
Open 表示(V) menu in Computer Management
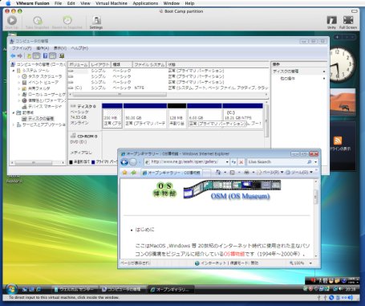coord(60,48)
